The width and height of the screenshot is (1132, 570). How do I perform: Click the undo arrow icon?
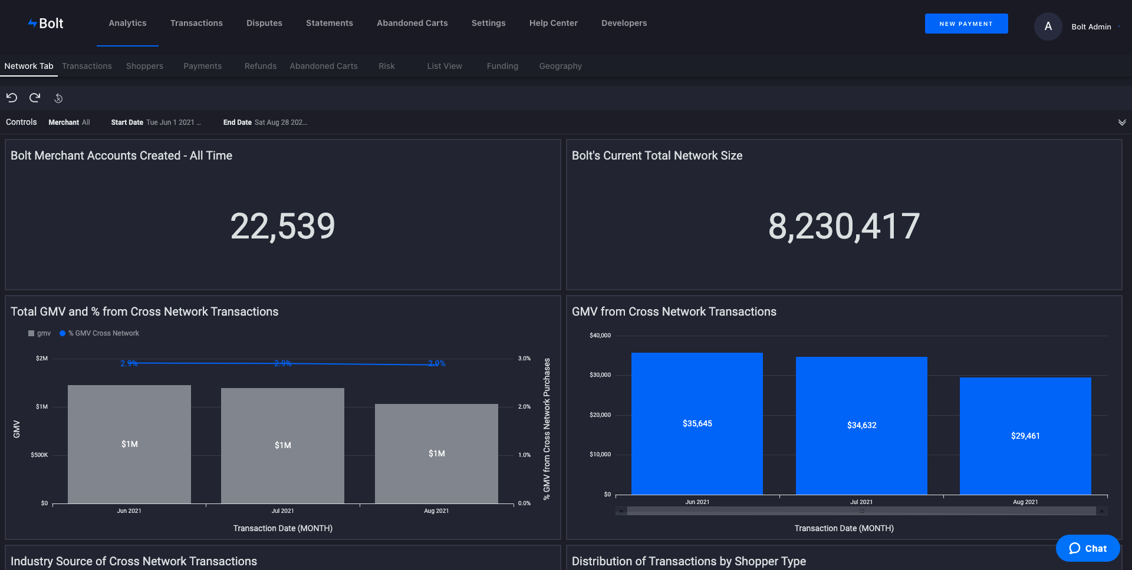(x=12, y=98)
